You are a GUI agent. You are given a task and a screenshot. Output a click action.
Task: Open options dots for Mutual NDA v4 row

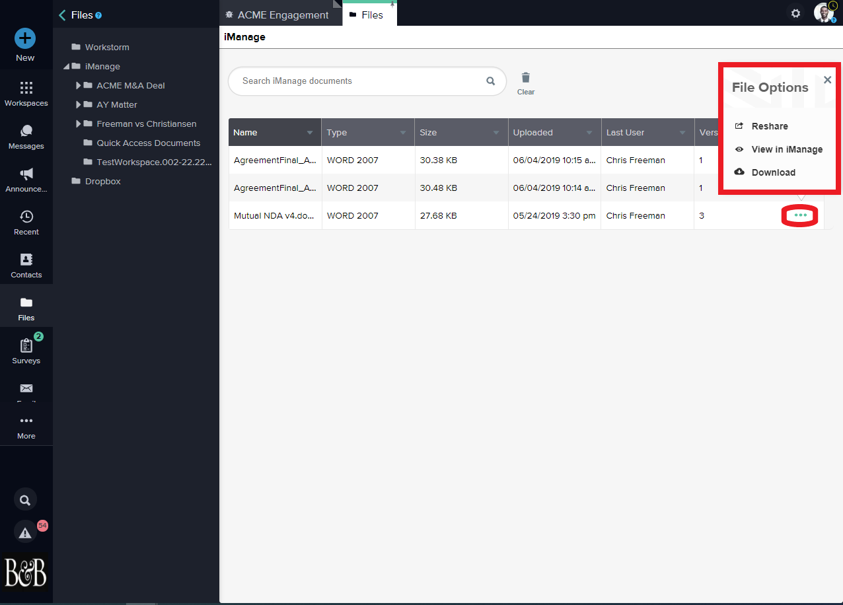tap(801, 215)
